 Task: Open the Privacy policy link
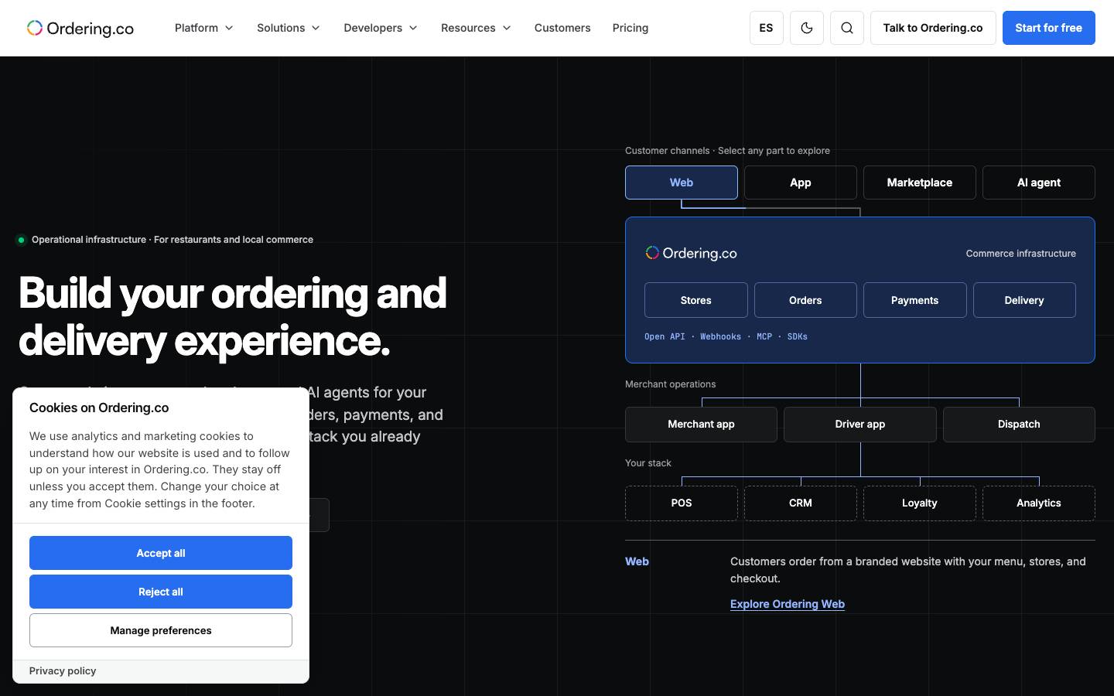pos(63,670)
